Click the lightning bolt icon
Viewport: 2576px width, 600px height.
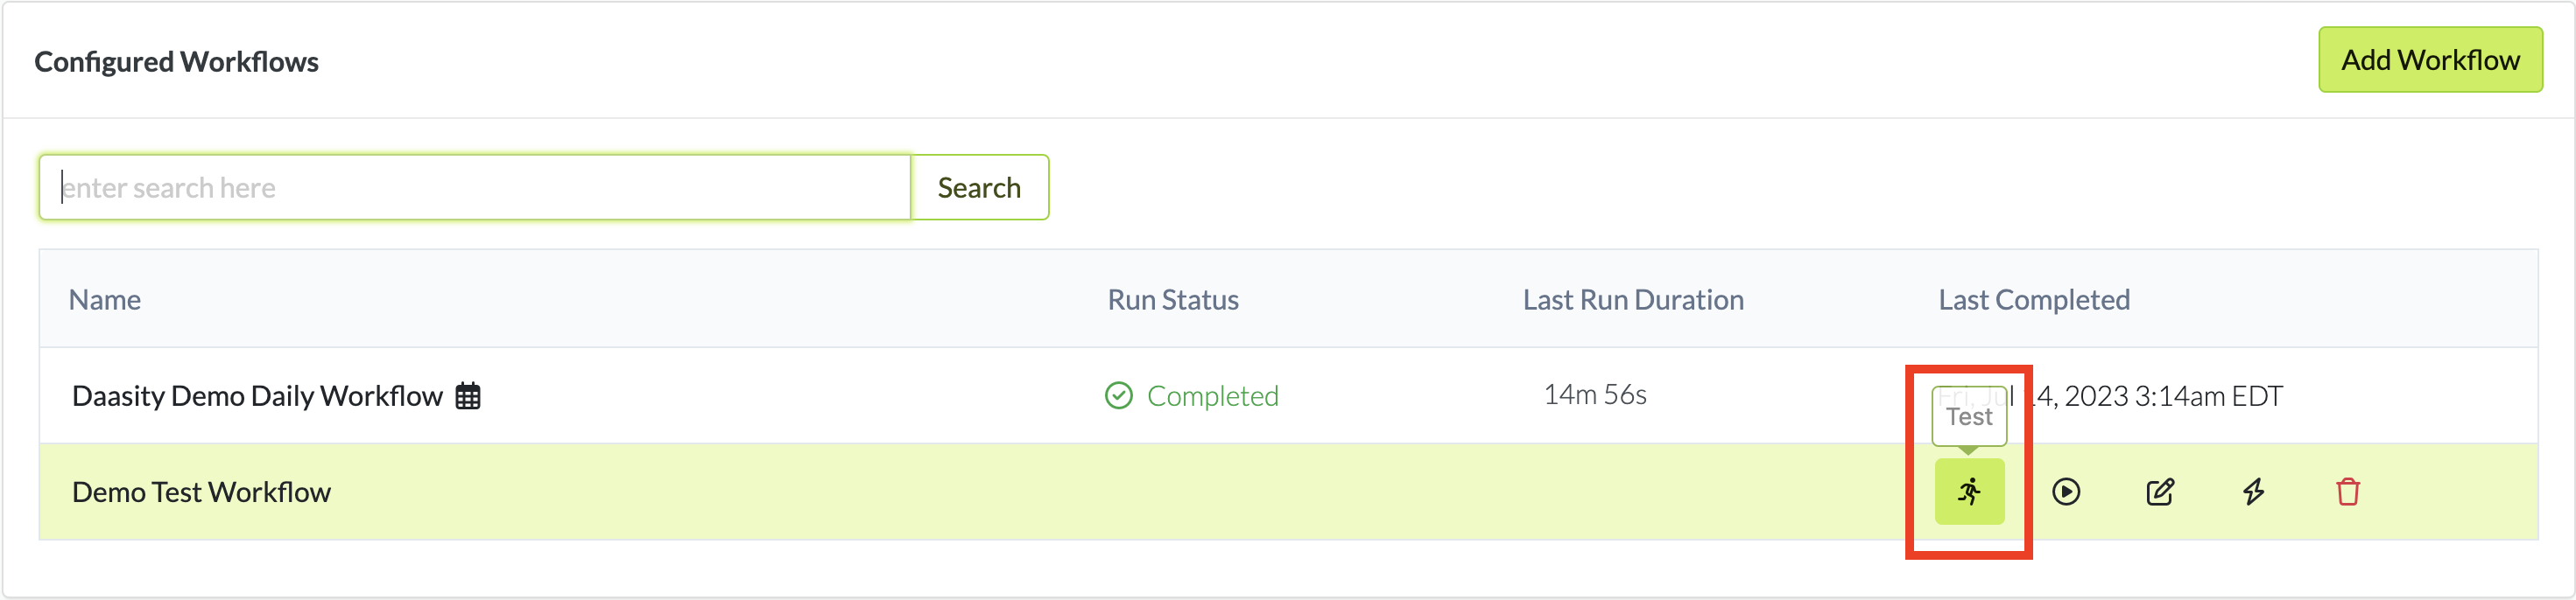point(2253,492)
